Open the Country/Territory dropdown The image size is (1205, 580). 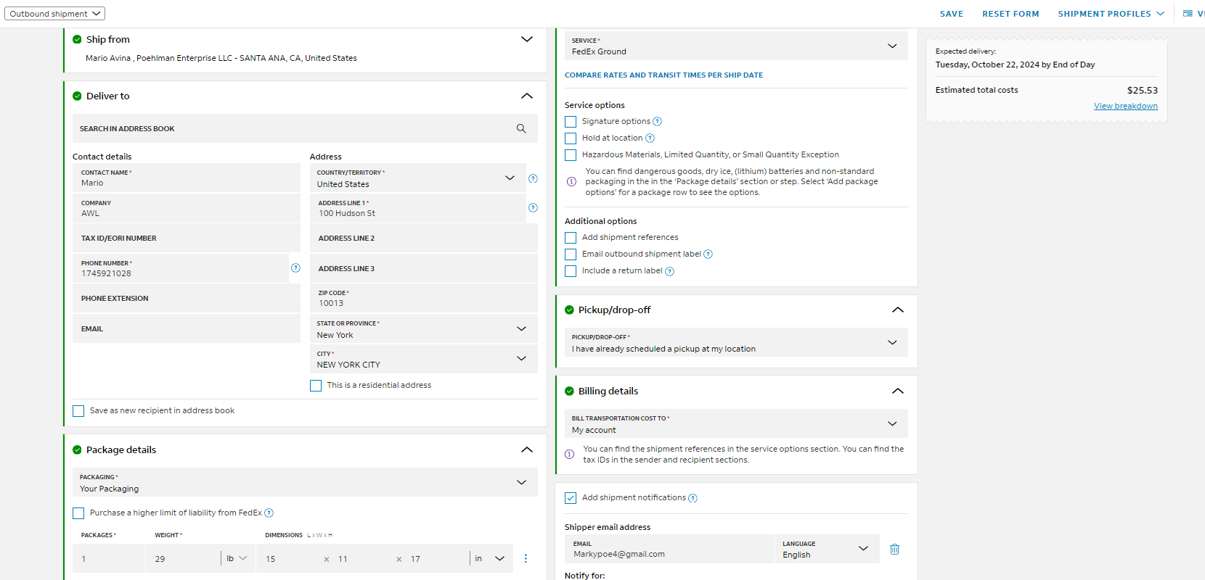point(418,178)
